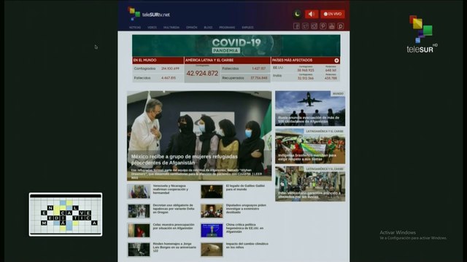
Task: Expand Países más afectados with the plus icon
Action: tap(336, 60)
